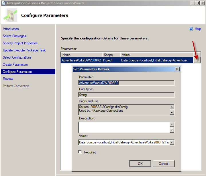The width and height of the screenshot is (206, 176).
Task: Click the Help link
Action: pyautogui.click(x=198, y=29)
